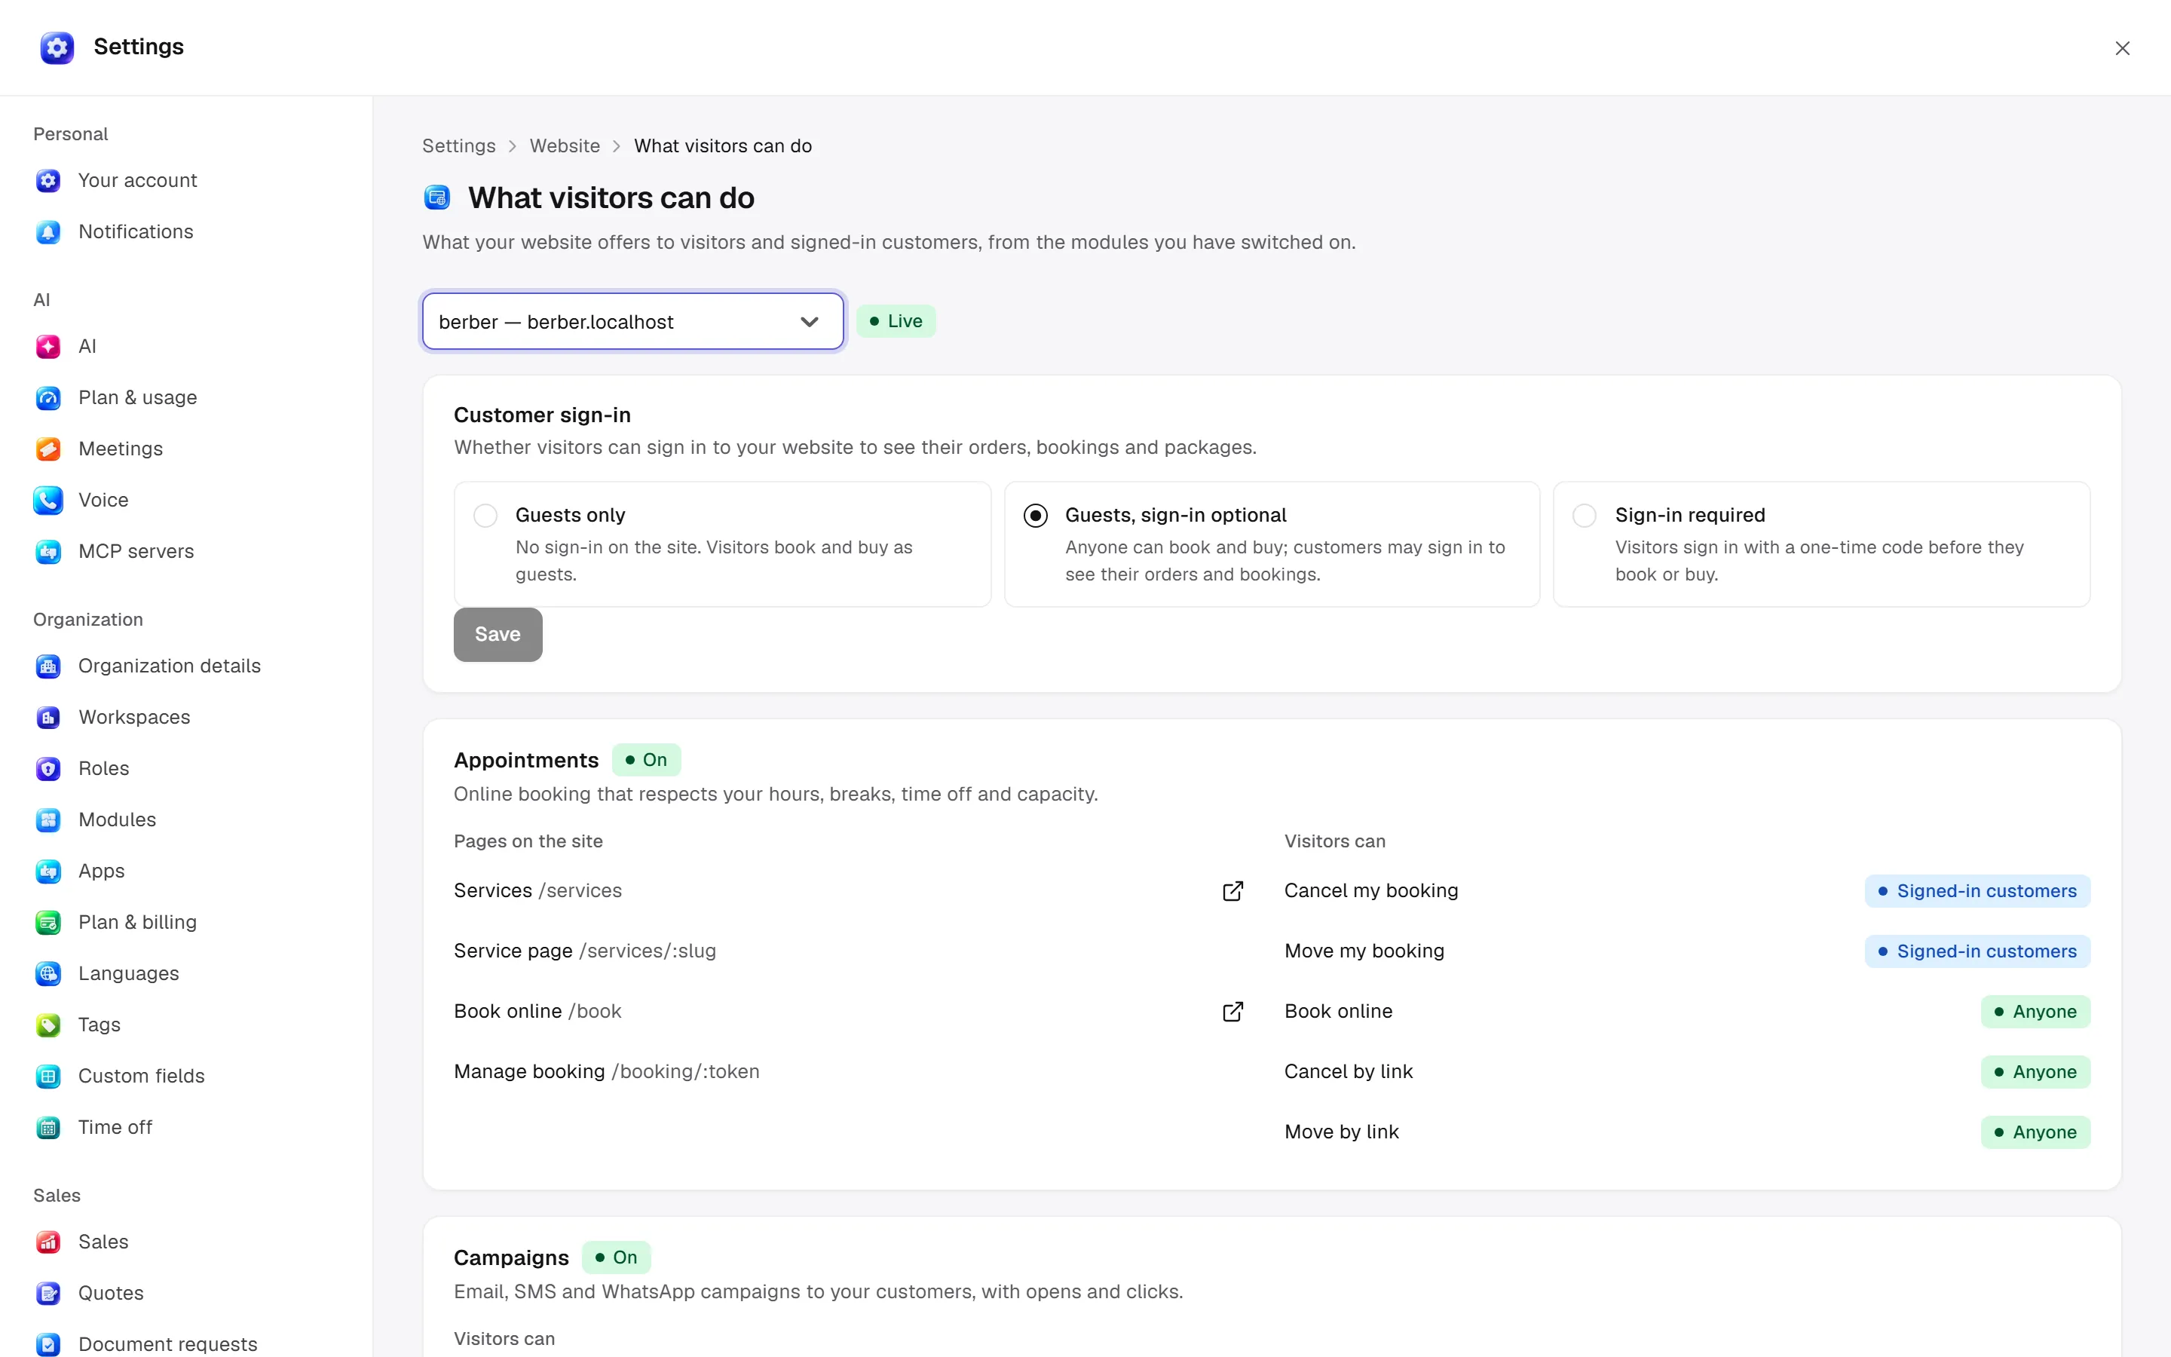Open Apps in the sidebar

pyautogui.click(x=101, y=871)
